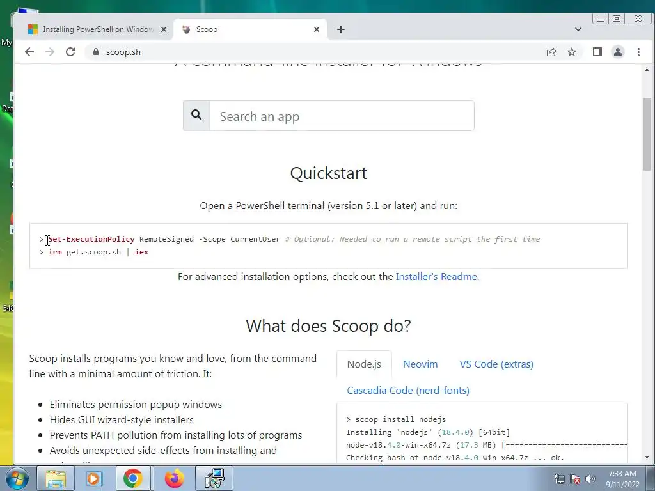
Task: Click the volume speaker tray icon
Action: point(590,479)
